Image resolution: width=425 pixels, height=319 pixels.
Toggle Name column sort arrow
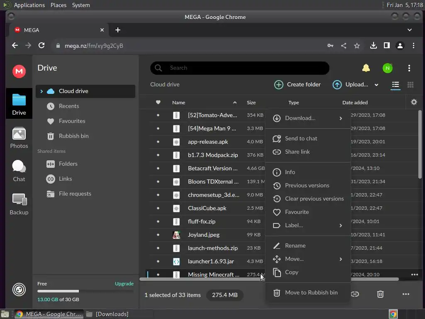[235, 103]
